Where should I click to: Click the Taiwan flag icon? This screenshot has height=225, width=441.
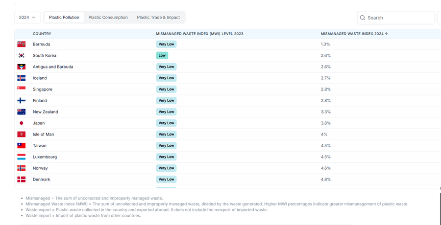click(22, 145)
